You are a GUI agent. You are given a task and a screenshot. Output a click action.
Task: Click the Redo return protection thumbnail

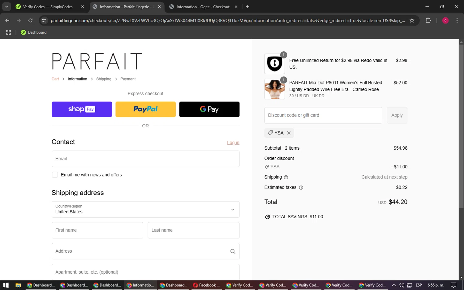pos(274,64)
